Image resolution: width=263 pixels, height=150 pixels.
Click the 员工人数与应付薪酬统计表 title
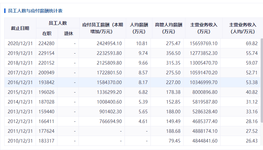click(x=35, y=11)
